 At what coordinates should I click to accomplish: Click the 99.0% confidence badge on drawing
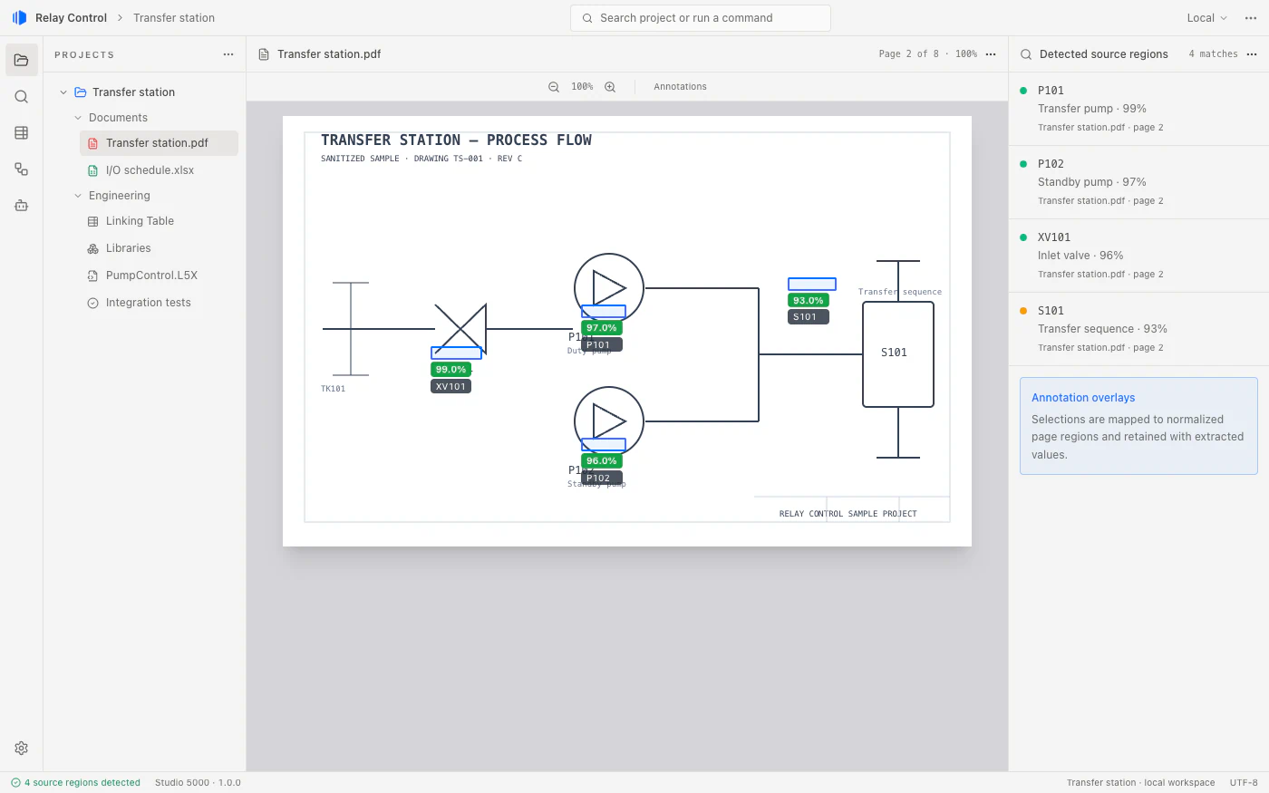(x=450, y=370)
